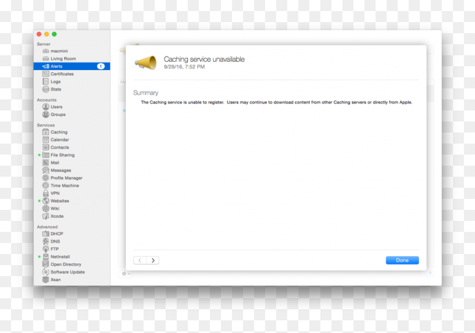475x333 pixels.
Task: Click Done to dismiss the alert
Action: (x=402, y=260)
